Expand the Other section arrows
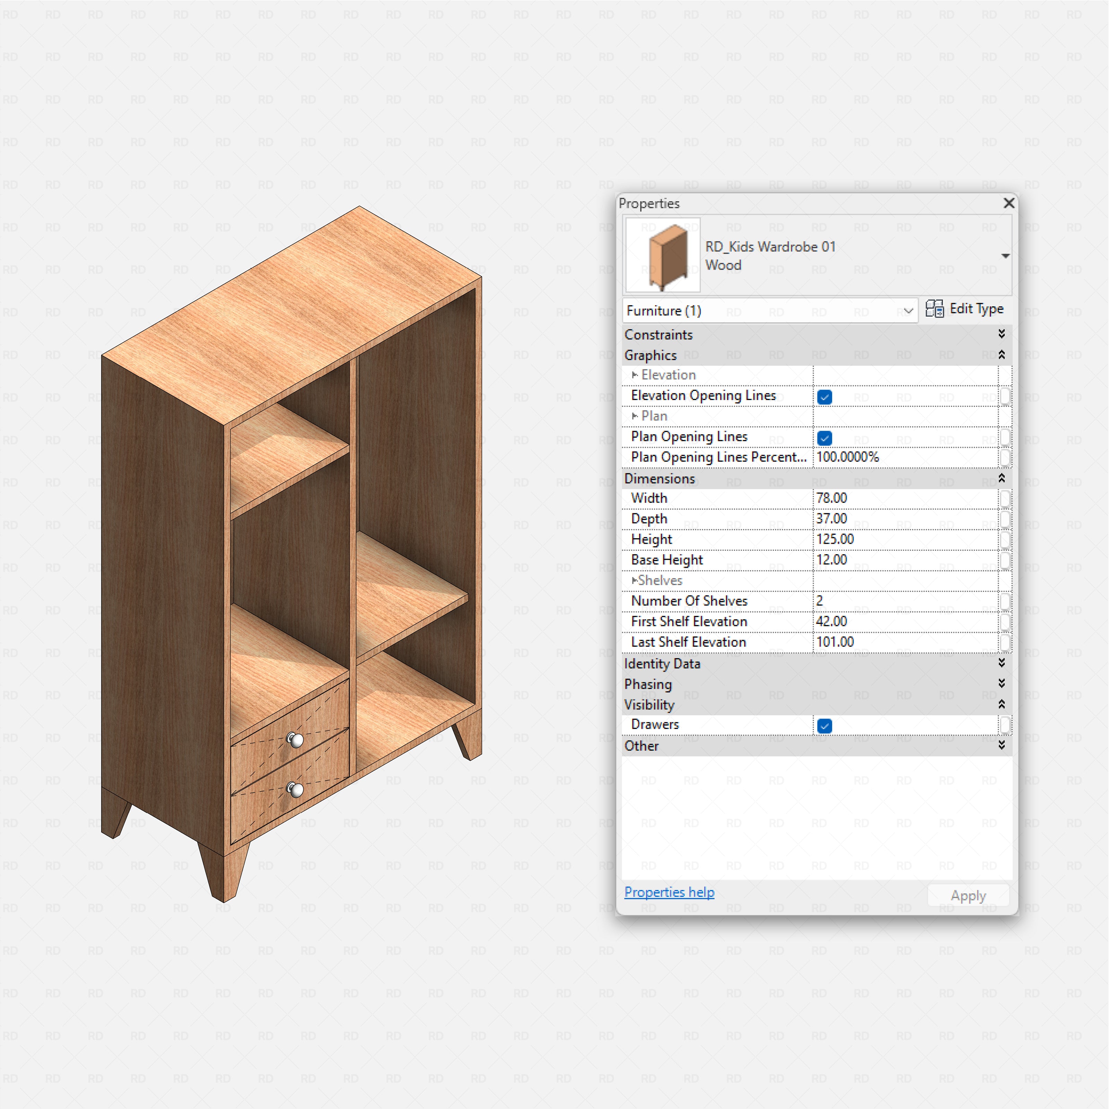This screenshot has width=1109, height=1109. click(1001, 745)
